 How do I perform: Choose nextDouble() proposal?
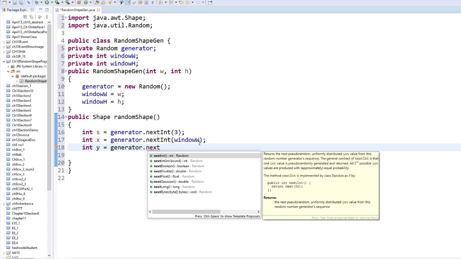tap(204, 171)
